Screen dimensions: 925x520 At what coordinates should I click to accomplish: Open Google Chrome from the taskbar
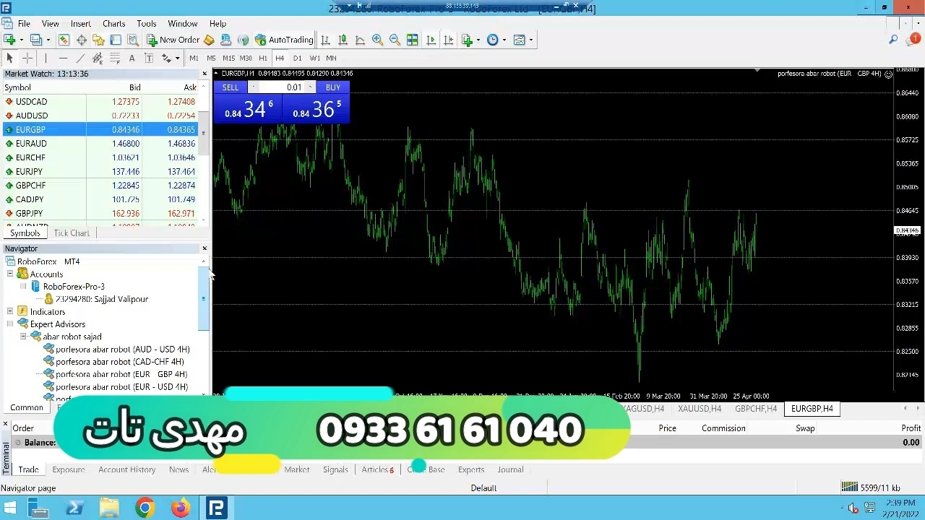pos(145,508)
